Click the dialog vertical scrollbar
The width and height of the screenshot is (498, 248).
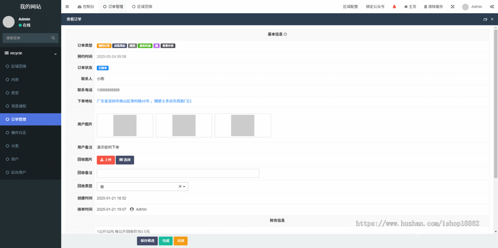pos(496,104)
